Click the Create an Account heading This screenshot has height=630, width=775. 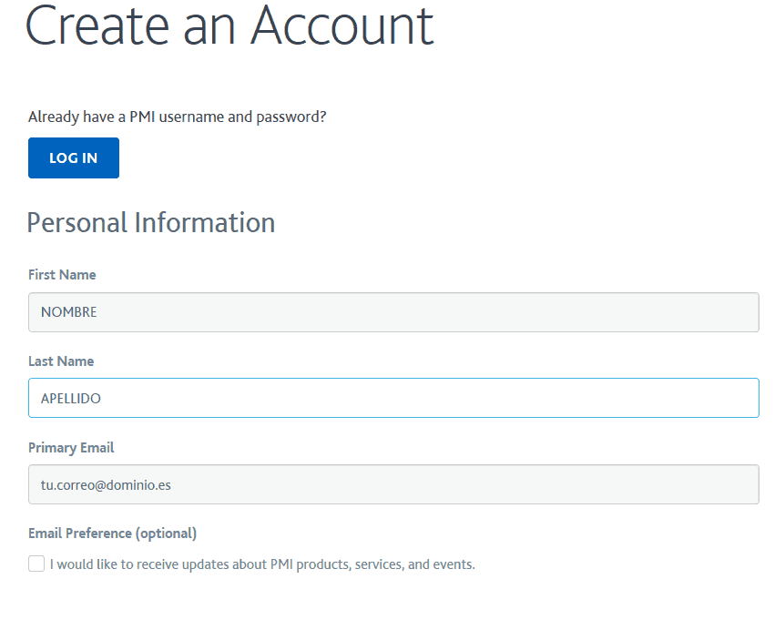pyautogui.click(x=229, y=25)
